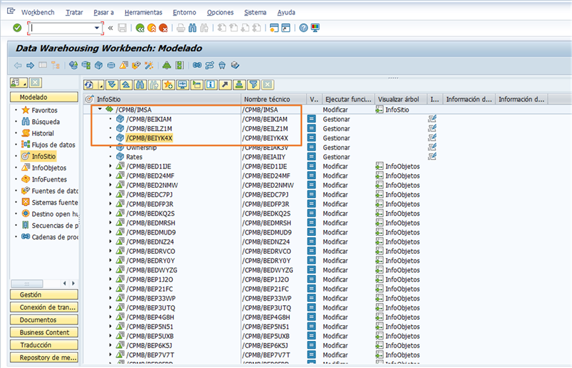Image resolution: width=572 pixels, height=368 pixels.
Task: Click the green Back arrow icon
Action: click(140, 28)
